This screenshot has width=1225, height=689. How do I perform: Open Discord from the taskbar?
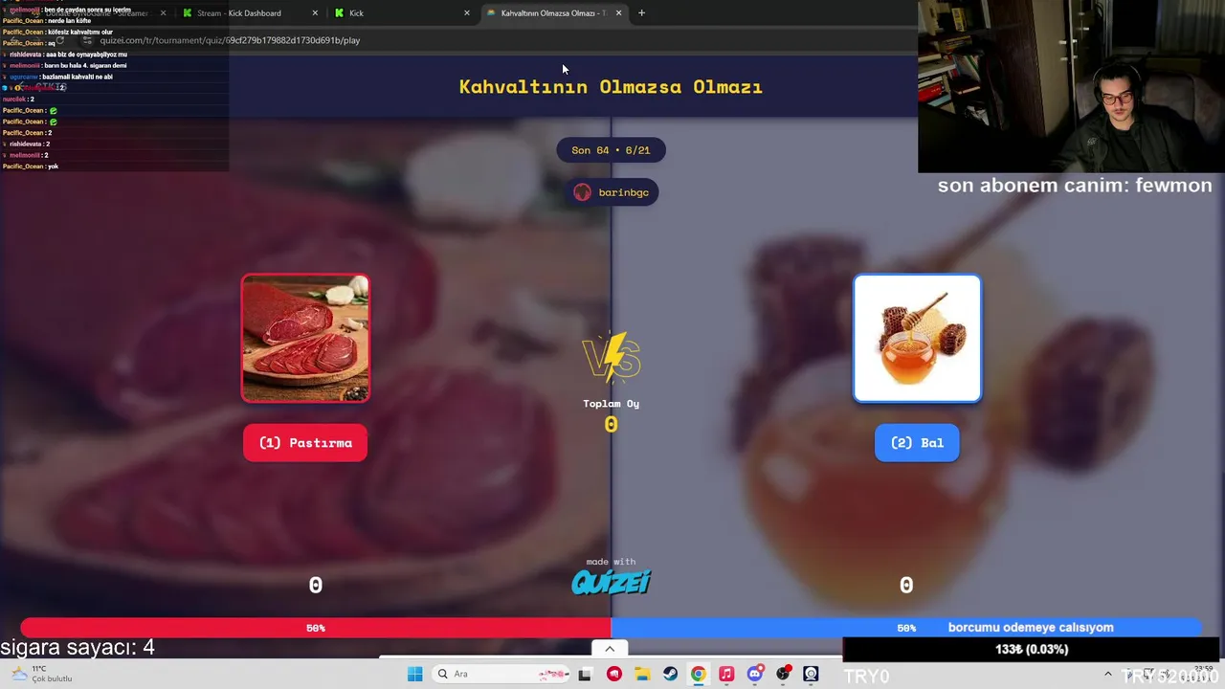[755, 674]
